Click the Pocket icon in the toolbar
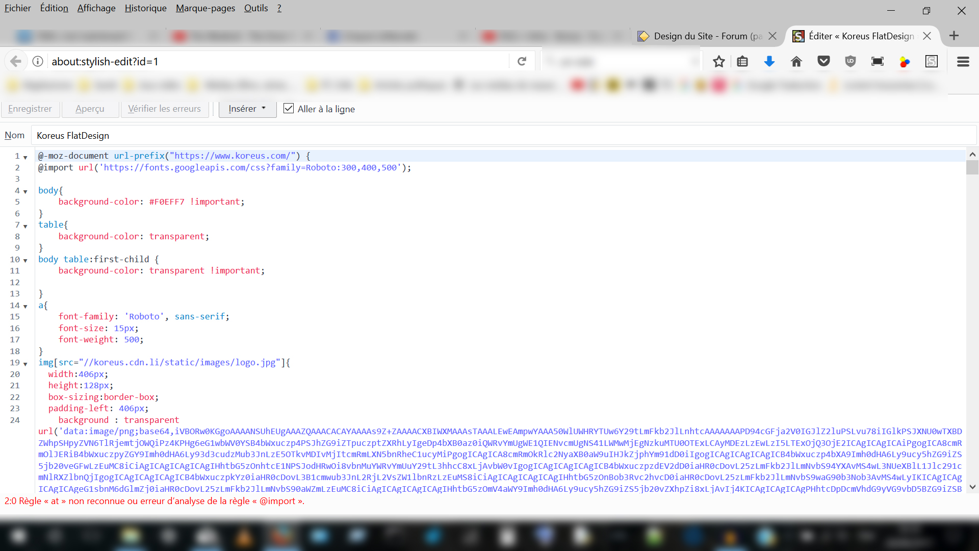Viewport: 979px width, 551px height. tap(823, 62)
